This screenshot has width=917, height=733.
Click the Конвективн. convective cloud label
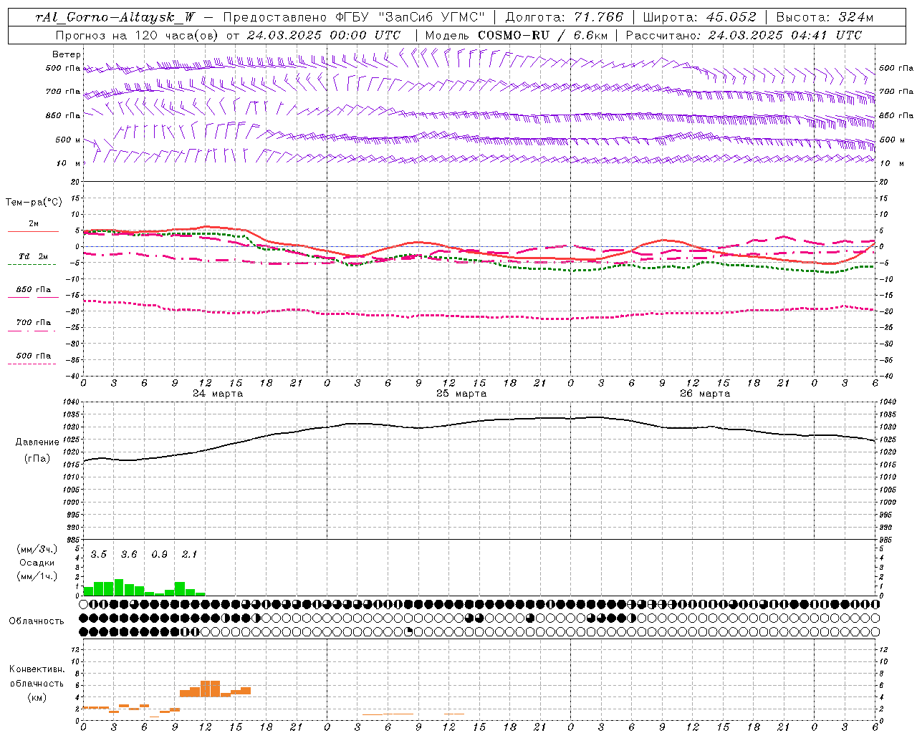coord(37,669)
